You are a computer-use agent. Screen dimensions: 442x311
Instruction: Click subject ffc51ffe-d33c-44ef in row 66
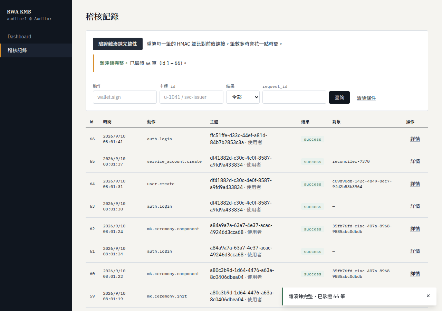[x=239, y=139]
